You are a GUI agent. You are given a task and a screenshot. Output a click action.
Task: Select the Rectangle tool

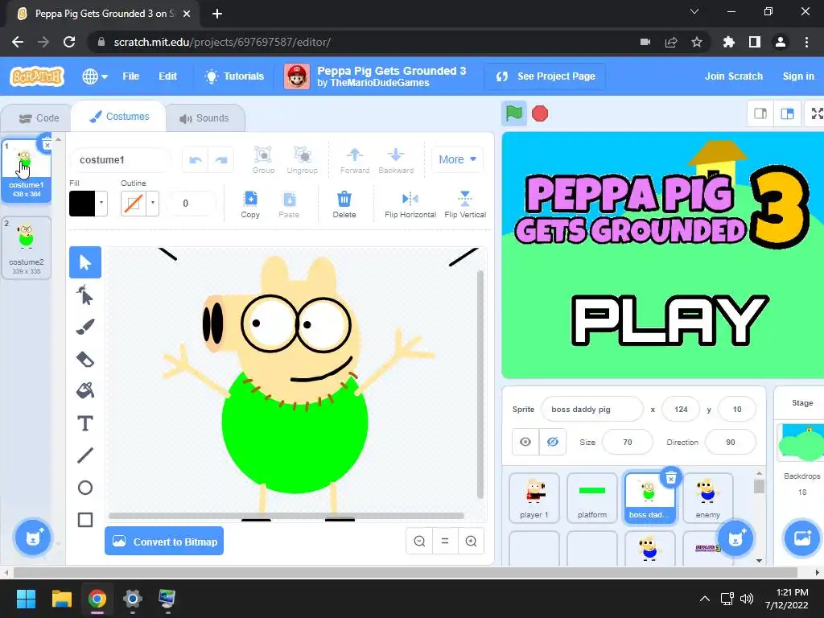pos(85,520)
